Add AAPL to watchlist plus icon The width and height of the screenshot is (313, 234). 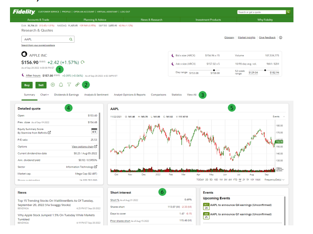click(53, 85)
